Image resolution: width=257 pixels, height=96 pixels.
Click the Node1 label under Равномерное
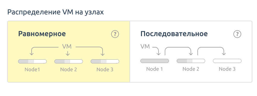(x=32, y=70)
